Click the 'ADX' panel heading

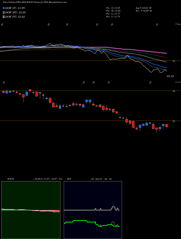[69, 179]
